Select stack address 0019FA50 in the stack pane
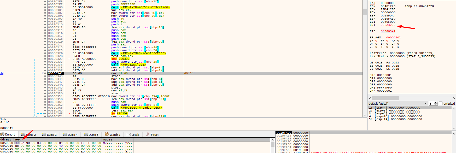The image size is (456, 153). click(x=284, y=133)
